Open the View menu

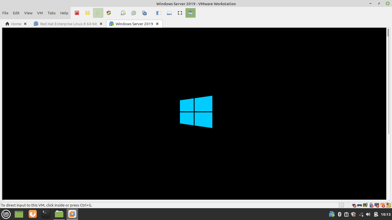coord(28,13)
